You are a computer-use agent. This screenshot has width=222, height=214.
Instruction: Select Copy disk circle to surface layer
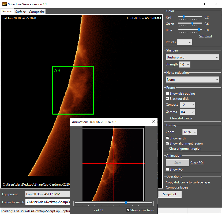coord(188,182)
